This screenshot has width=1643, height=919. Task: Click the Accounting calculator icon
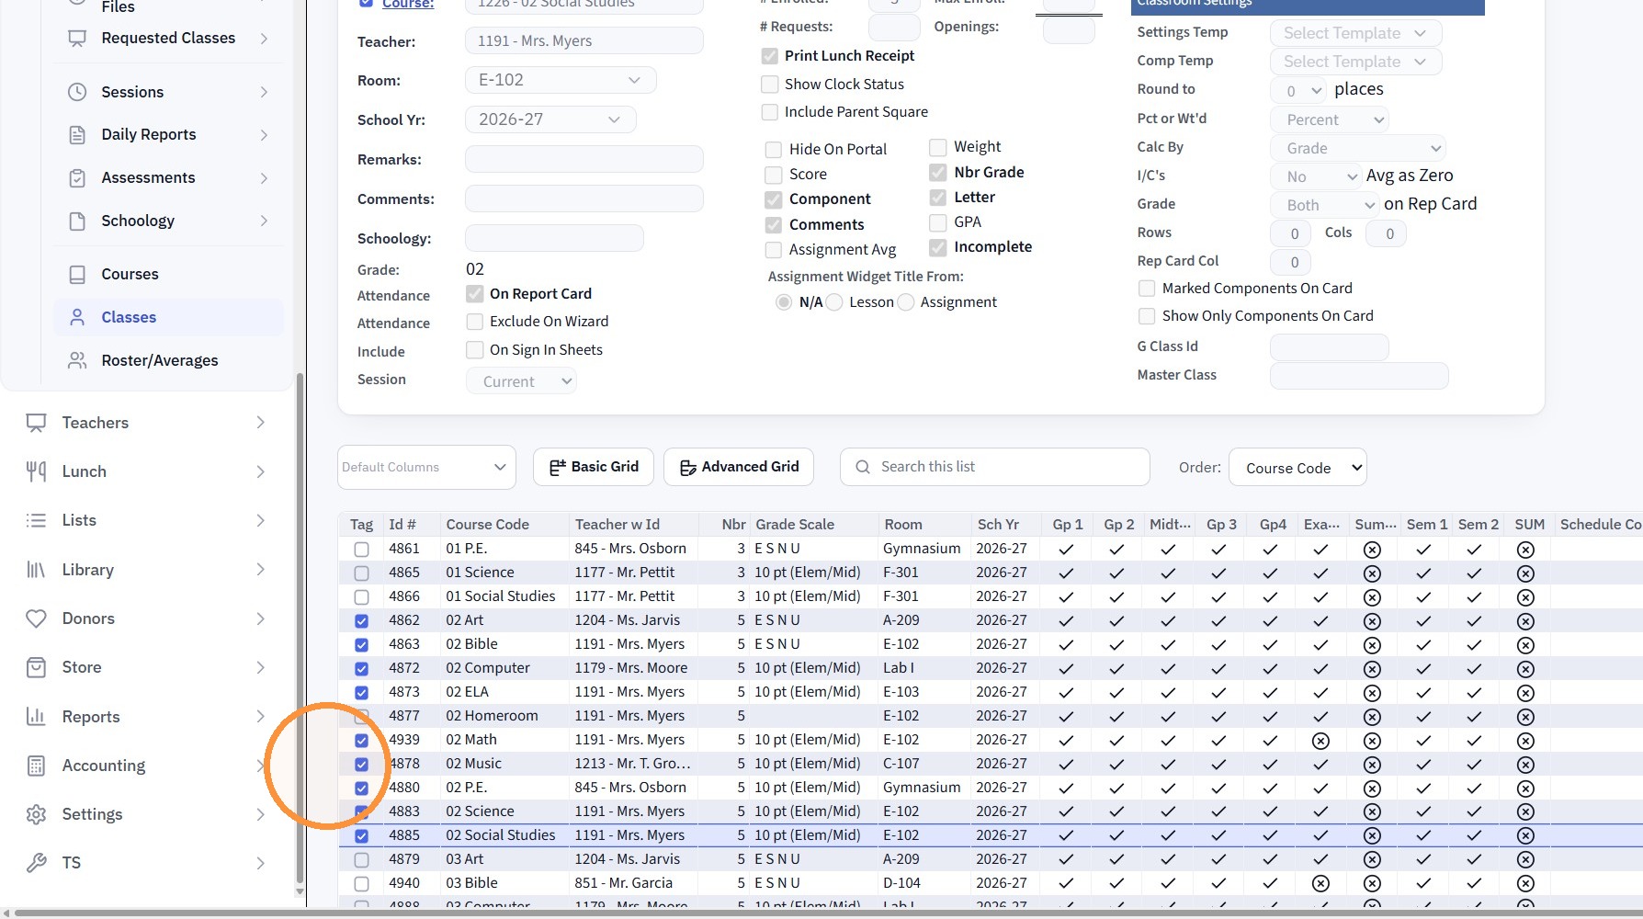(x=36, y=766)
